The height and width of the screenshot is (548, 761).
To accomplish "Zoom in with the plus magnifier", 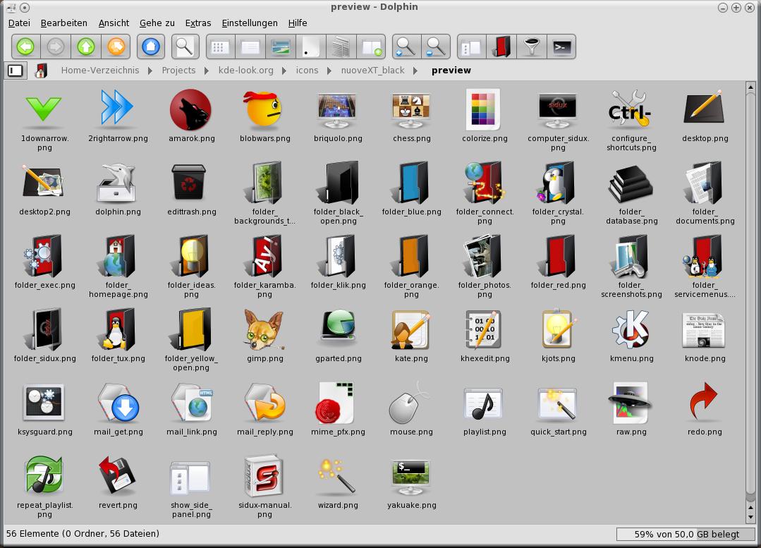I will (406, 47).
